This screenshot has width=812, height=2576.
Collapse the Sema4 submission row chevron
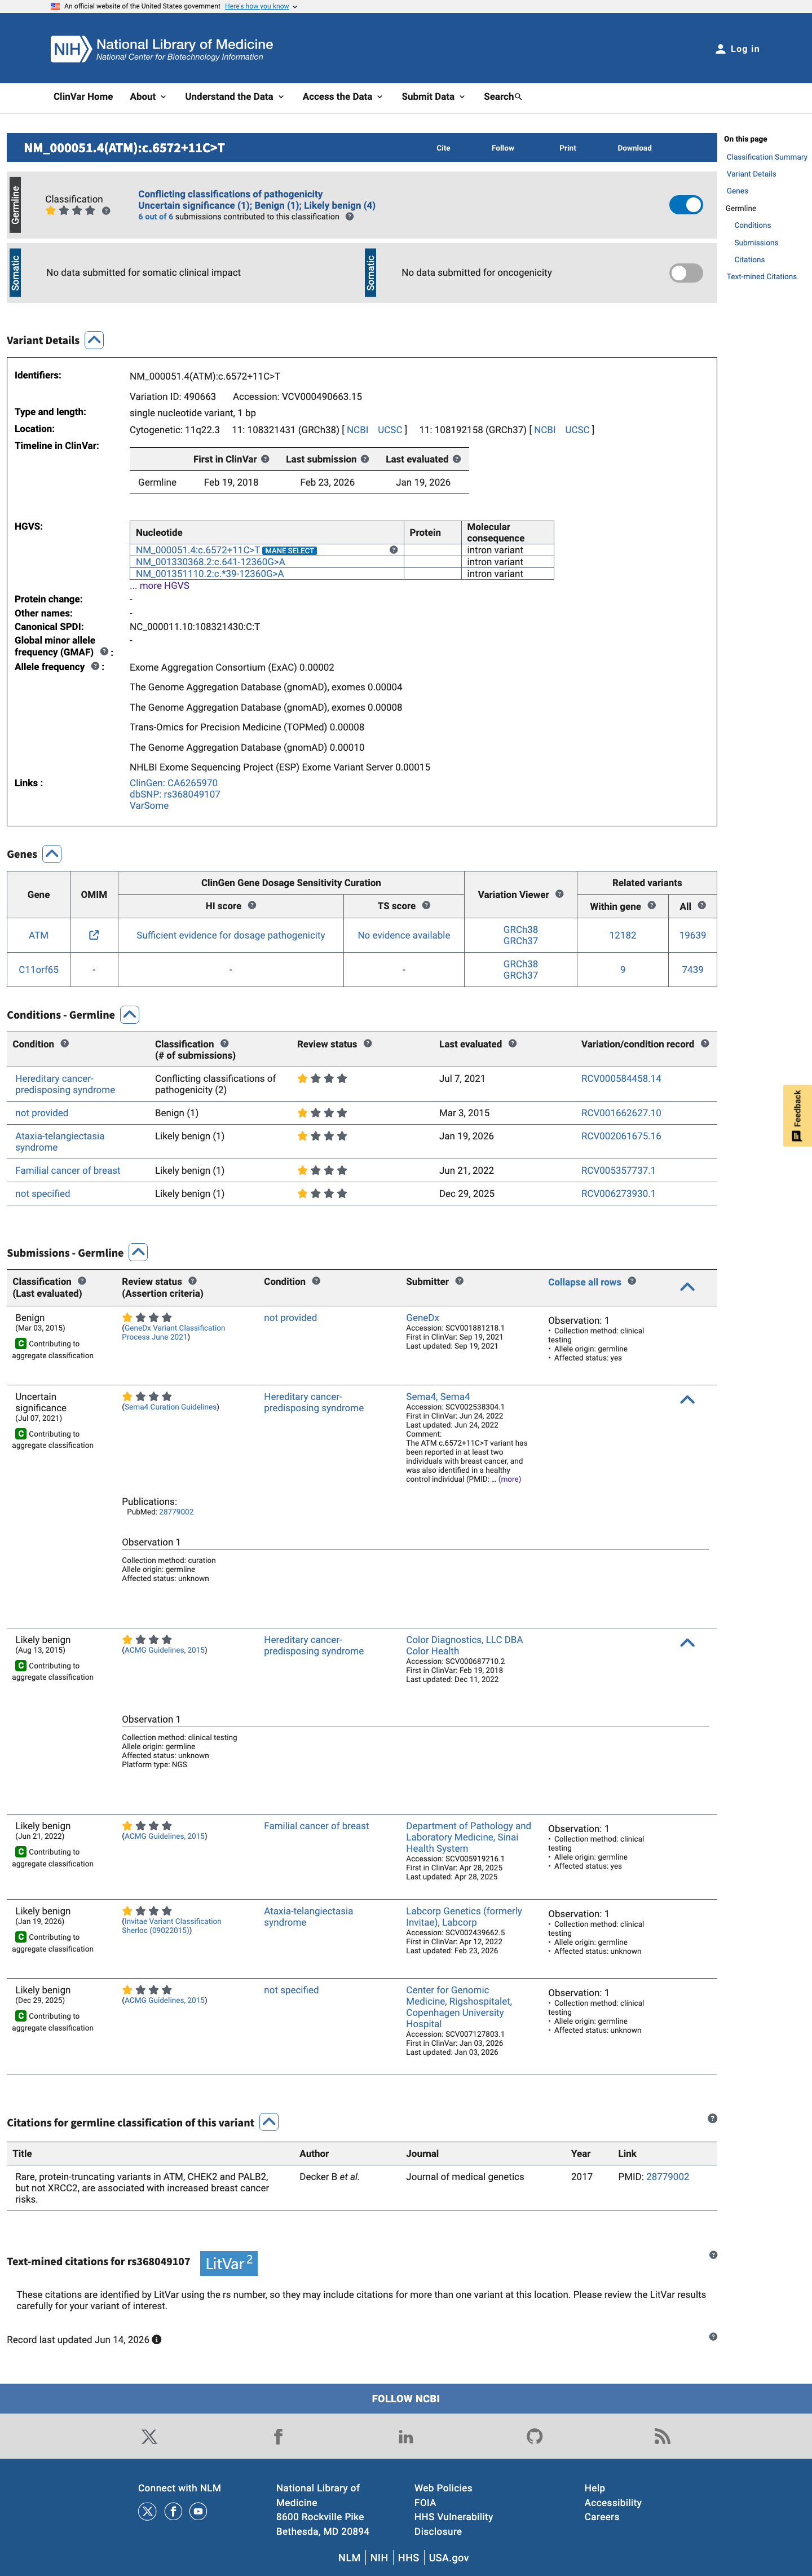click(687, 1400)
